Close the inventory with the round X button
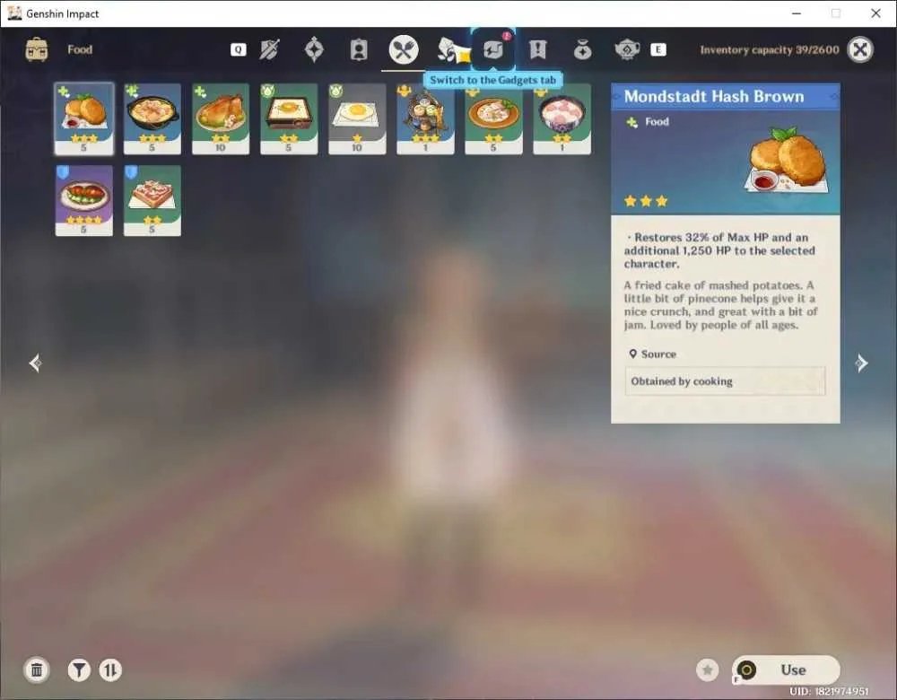Viewport: 897px width, 700px height. pyautogui.click(x=860, y=49)
